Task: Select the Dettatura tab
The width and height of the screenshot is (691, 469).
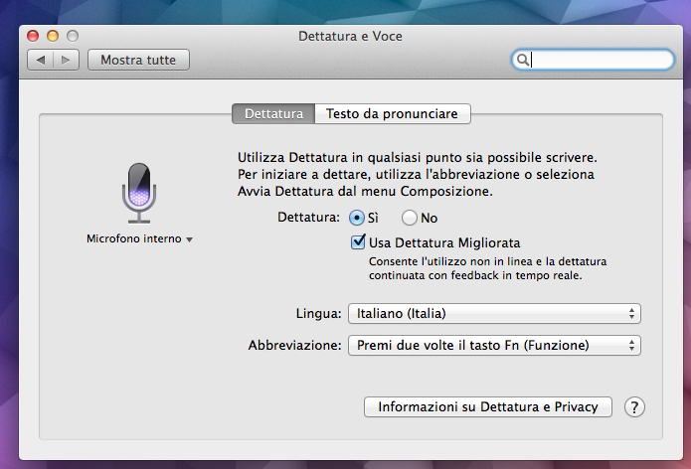Action: [273, 114]
